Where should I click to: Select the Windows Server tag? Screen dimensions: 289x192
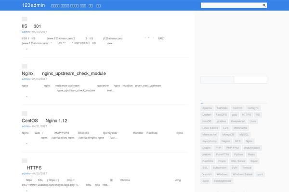click(242, 174)
